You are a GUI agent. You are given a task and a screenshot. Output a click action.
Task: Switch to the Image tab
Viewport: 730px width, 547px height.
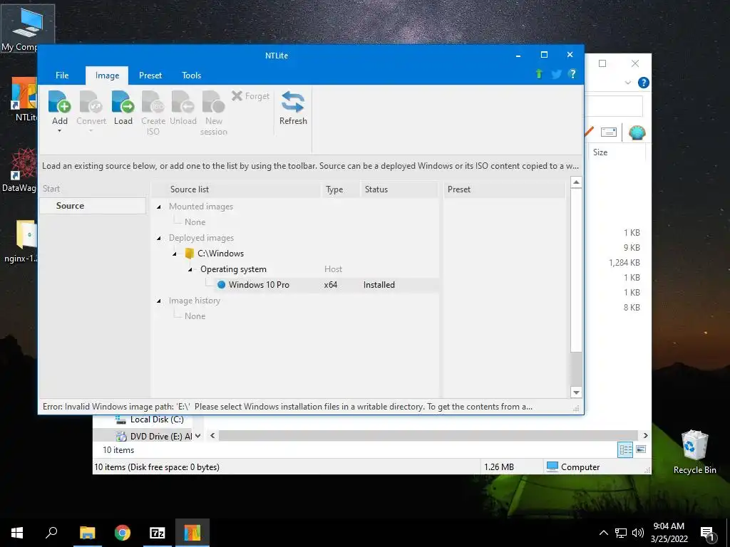(x=107, y=75)
